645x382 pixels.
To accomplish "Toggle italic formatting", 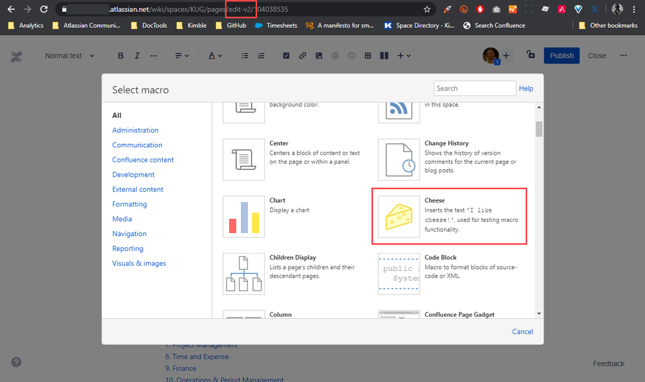I will 137,55.
